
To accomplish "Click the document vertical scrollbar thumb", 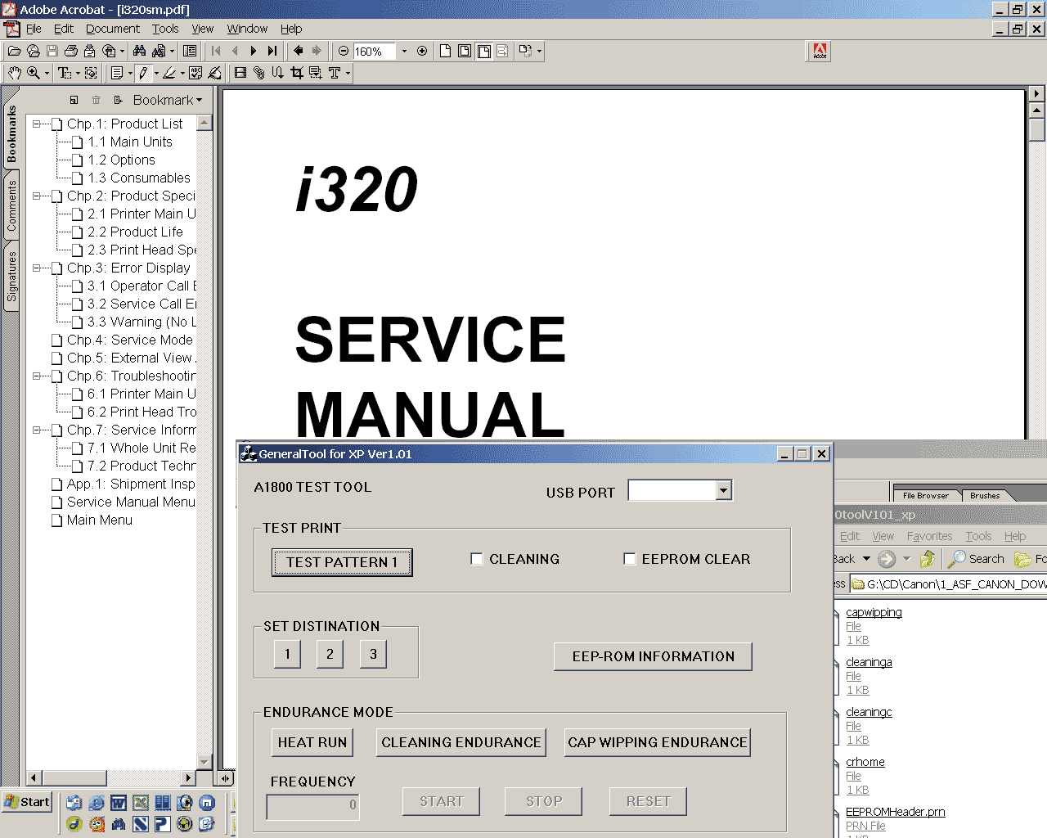I will pyautogui.click(x=1037, y=130).
